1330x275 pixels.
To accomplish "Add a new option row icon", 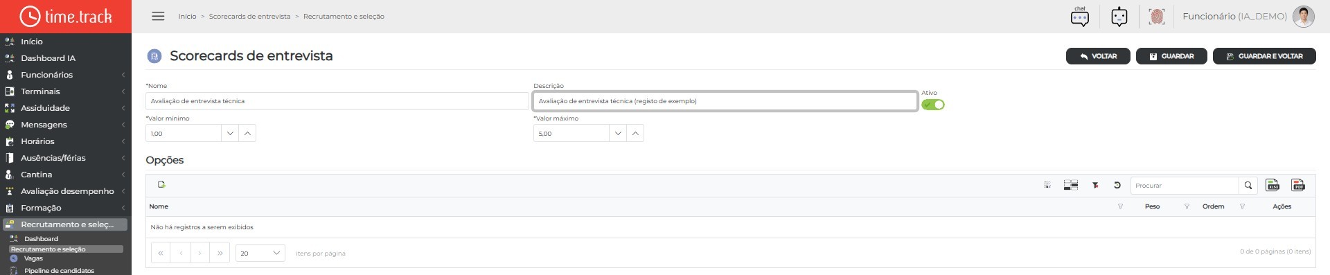I will tap(161, 184).
